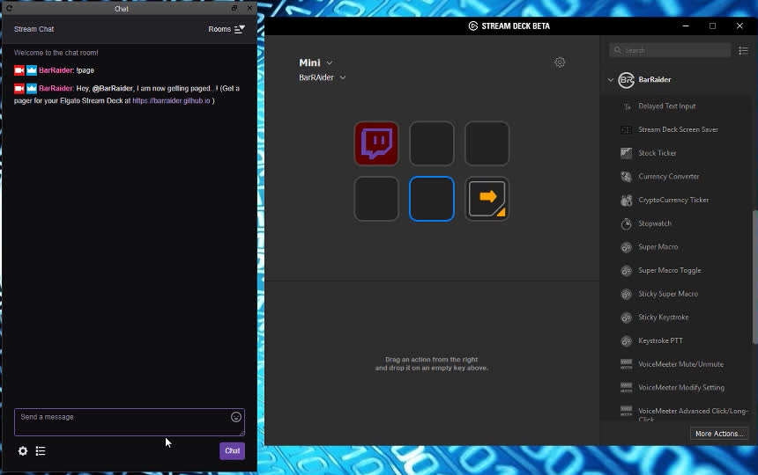Select Stock Ticker action label
758x475 pixels.
(657, 153)
